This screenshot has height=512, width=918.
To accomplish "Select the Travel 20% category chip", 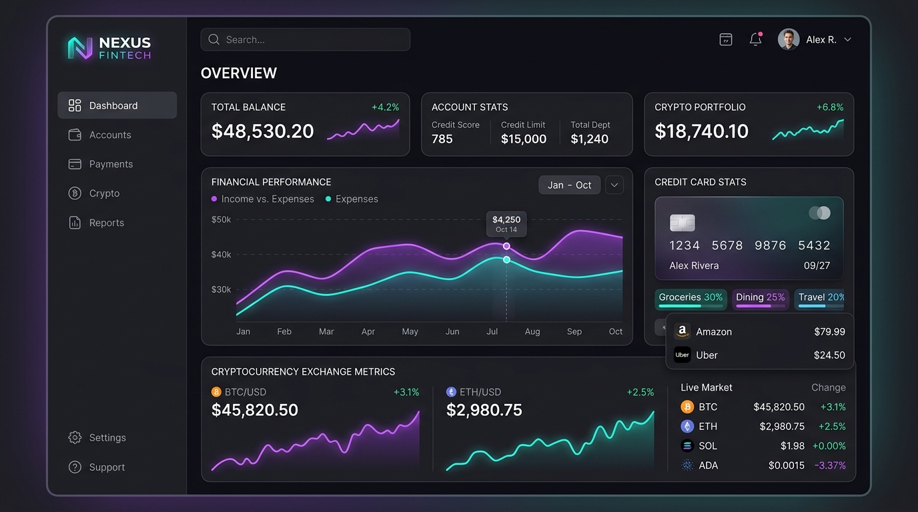I will (x=820, y=299).
